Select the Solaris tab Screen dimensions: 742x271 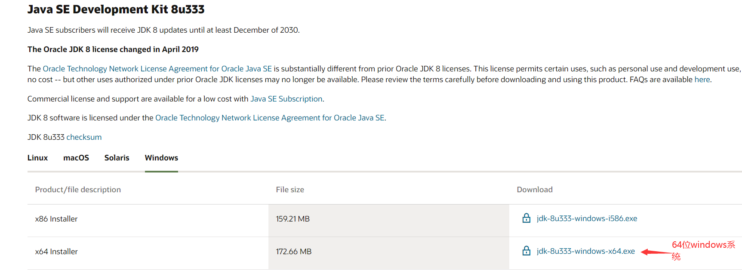117,158
